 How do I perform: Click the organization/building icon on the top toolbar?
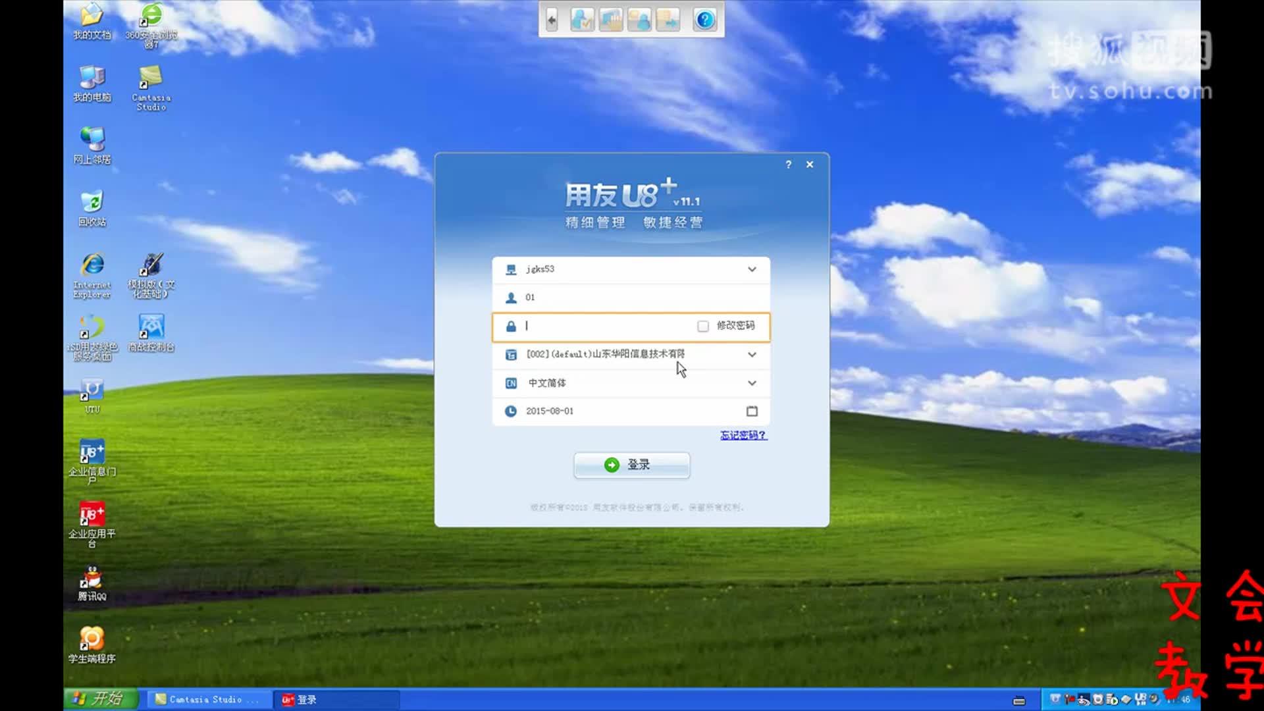(611, 20)
